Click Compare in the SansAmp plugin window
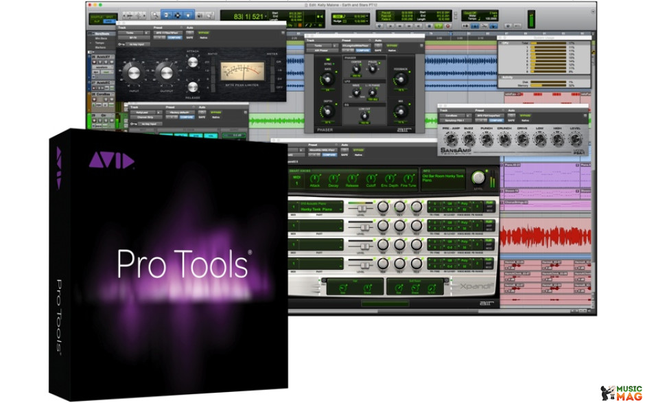Viewport: 645px width, 403px height. [x=496, y=121]
